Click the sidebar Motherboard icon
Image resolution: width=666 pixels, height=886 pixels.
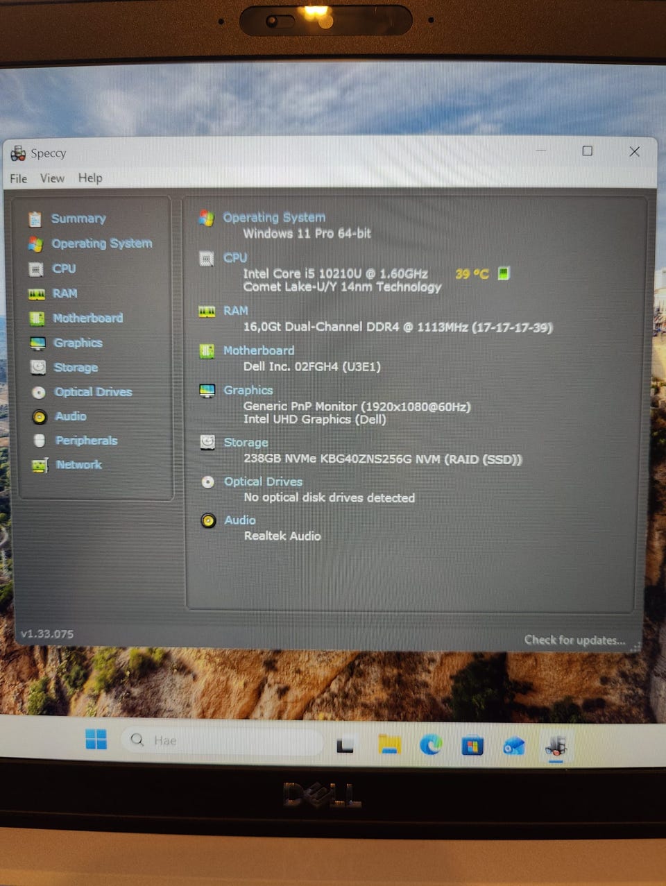point(37,318)
